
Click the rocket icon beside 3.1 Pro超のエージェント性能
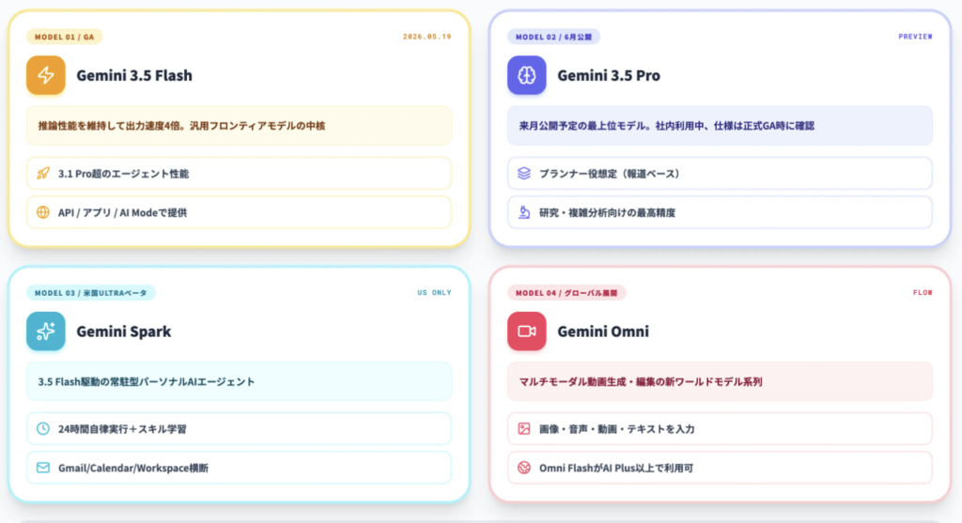tap(43, 174)
